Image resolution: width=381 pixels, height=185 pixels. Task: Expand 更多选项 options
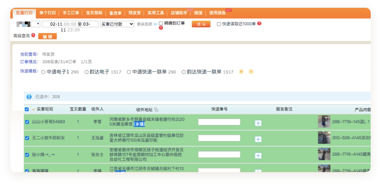[x=147, y=24]
